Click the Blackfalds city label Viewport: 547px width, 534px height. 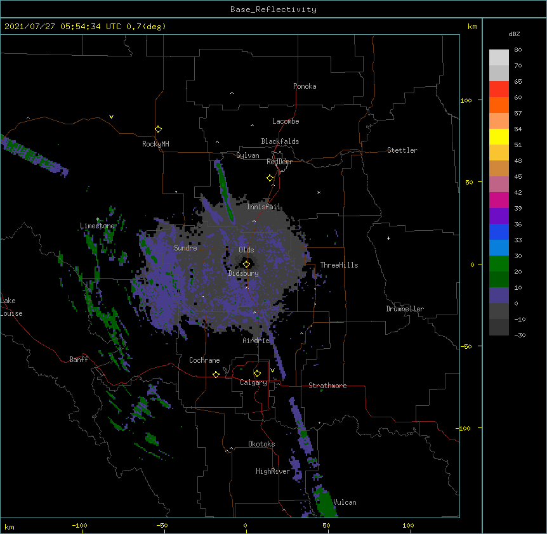point(280,141)
